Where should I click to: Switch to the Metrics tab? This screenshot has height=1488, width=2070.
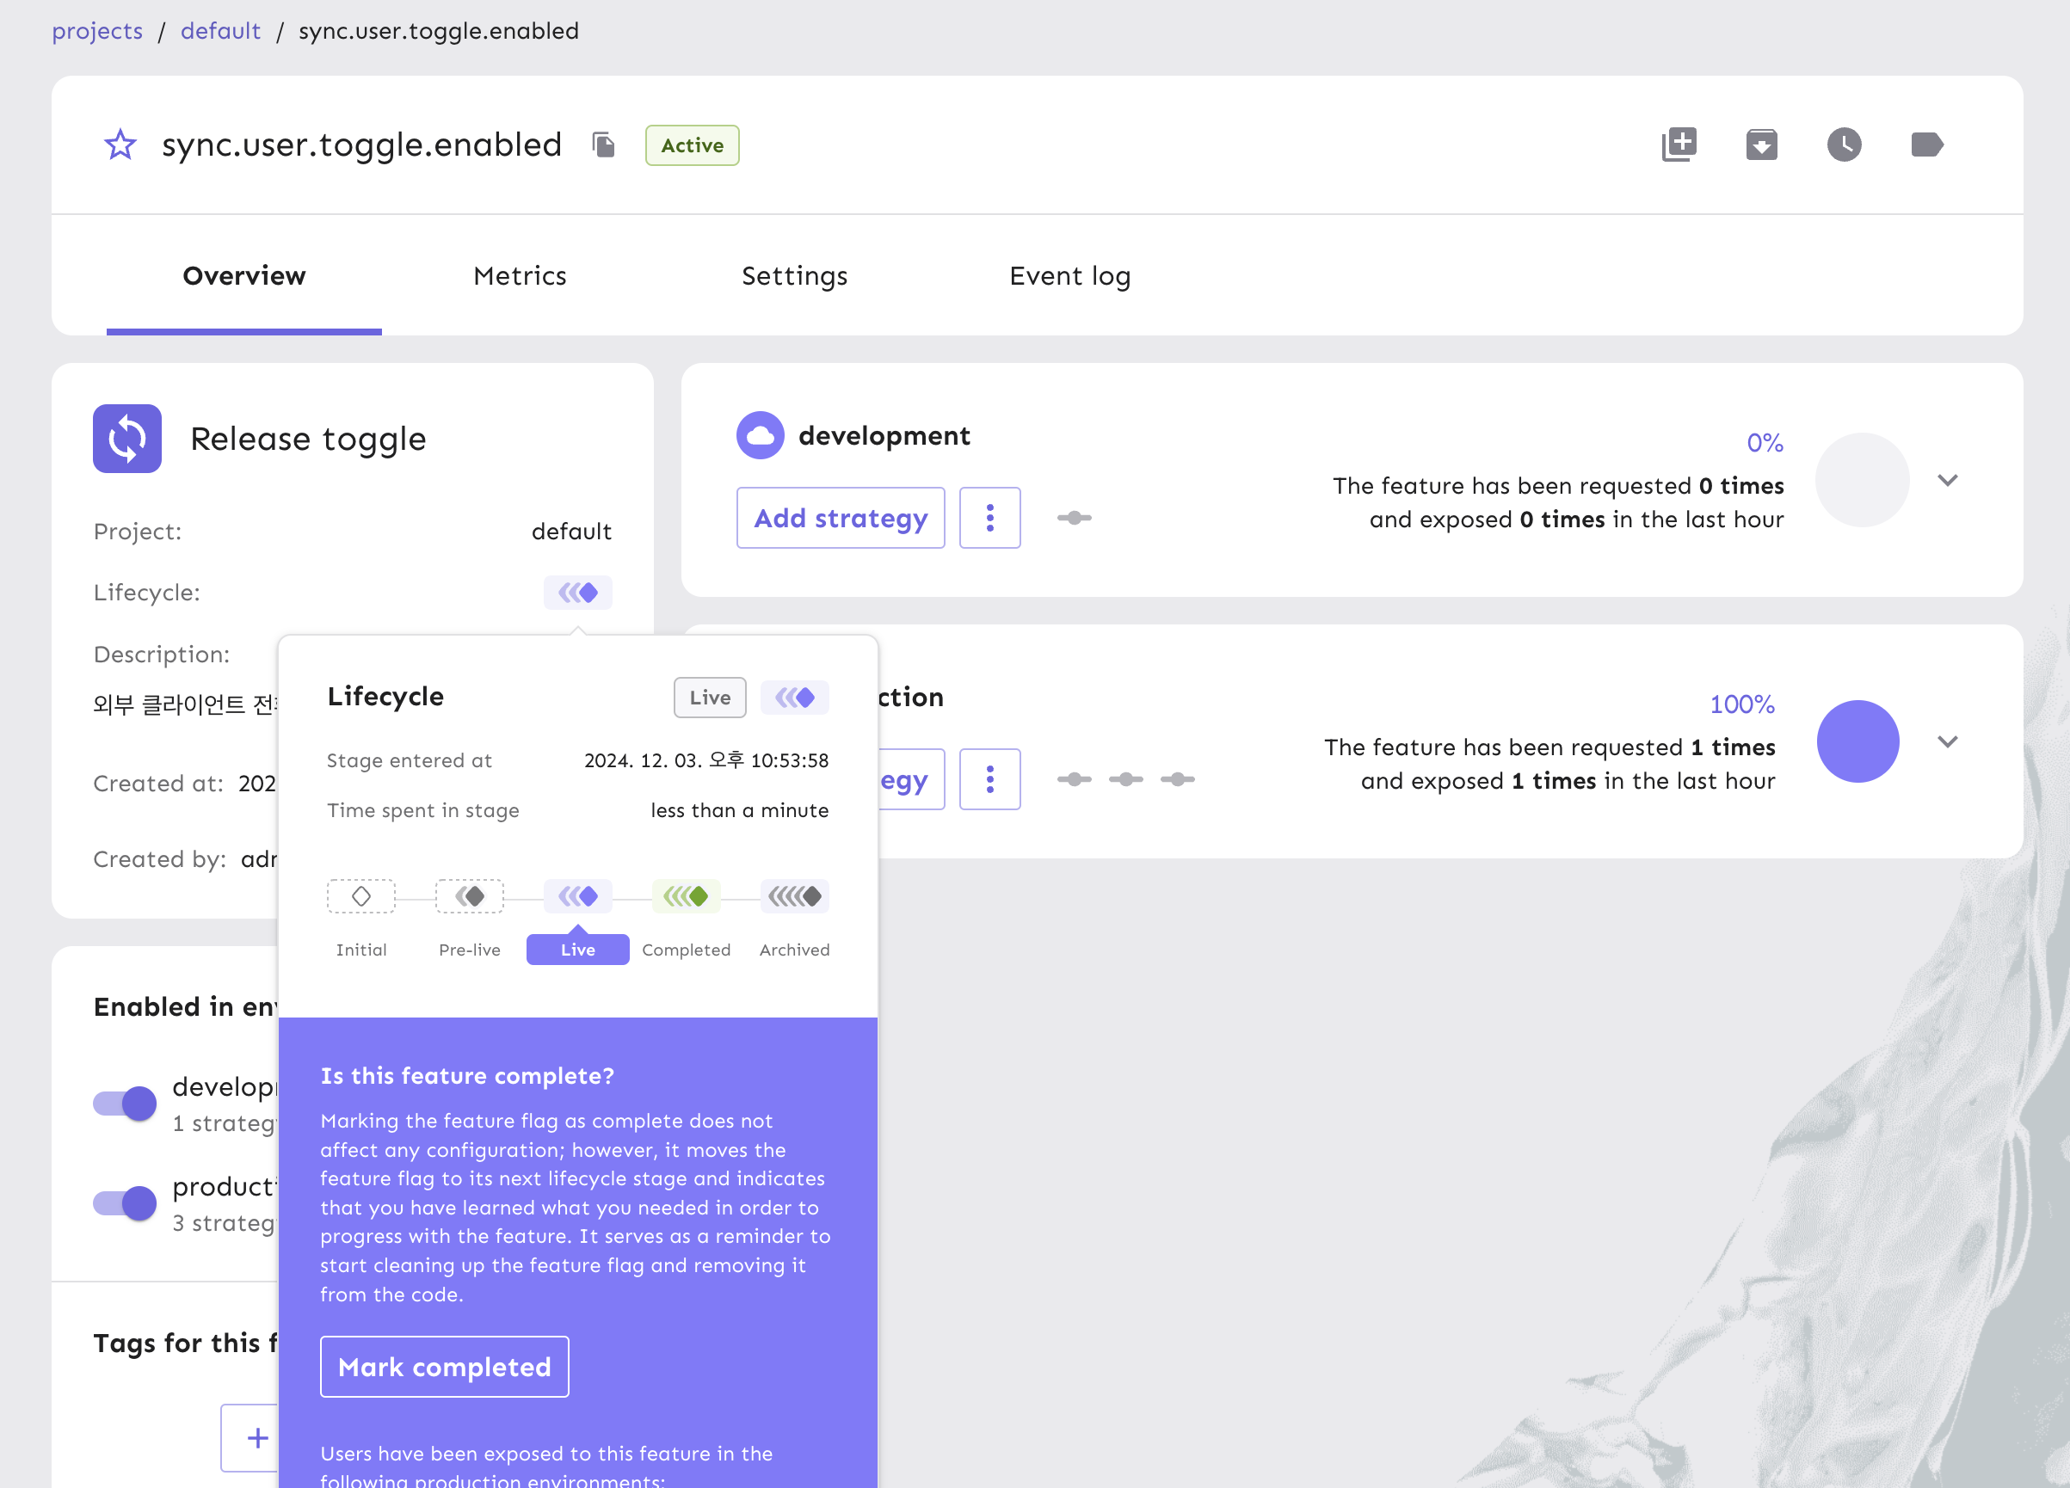tap(520, 276)
